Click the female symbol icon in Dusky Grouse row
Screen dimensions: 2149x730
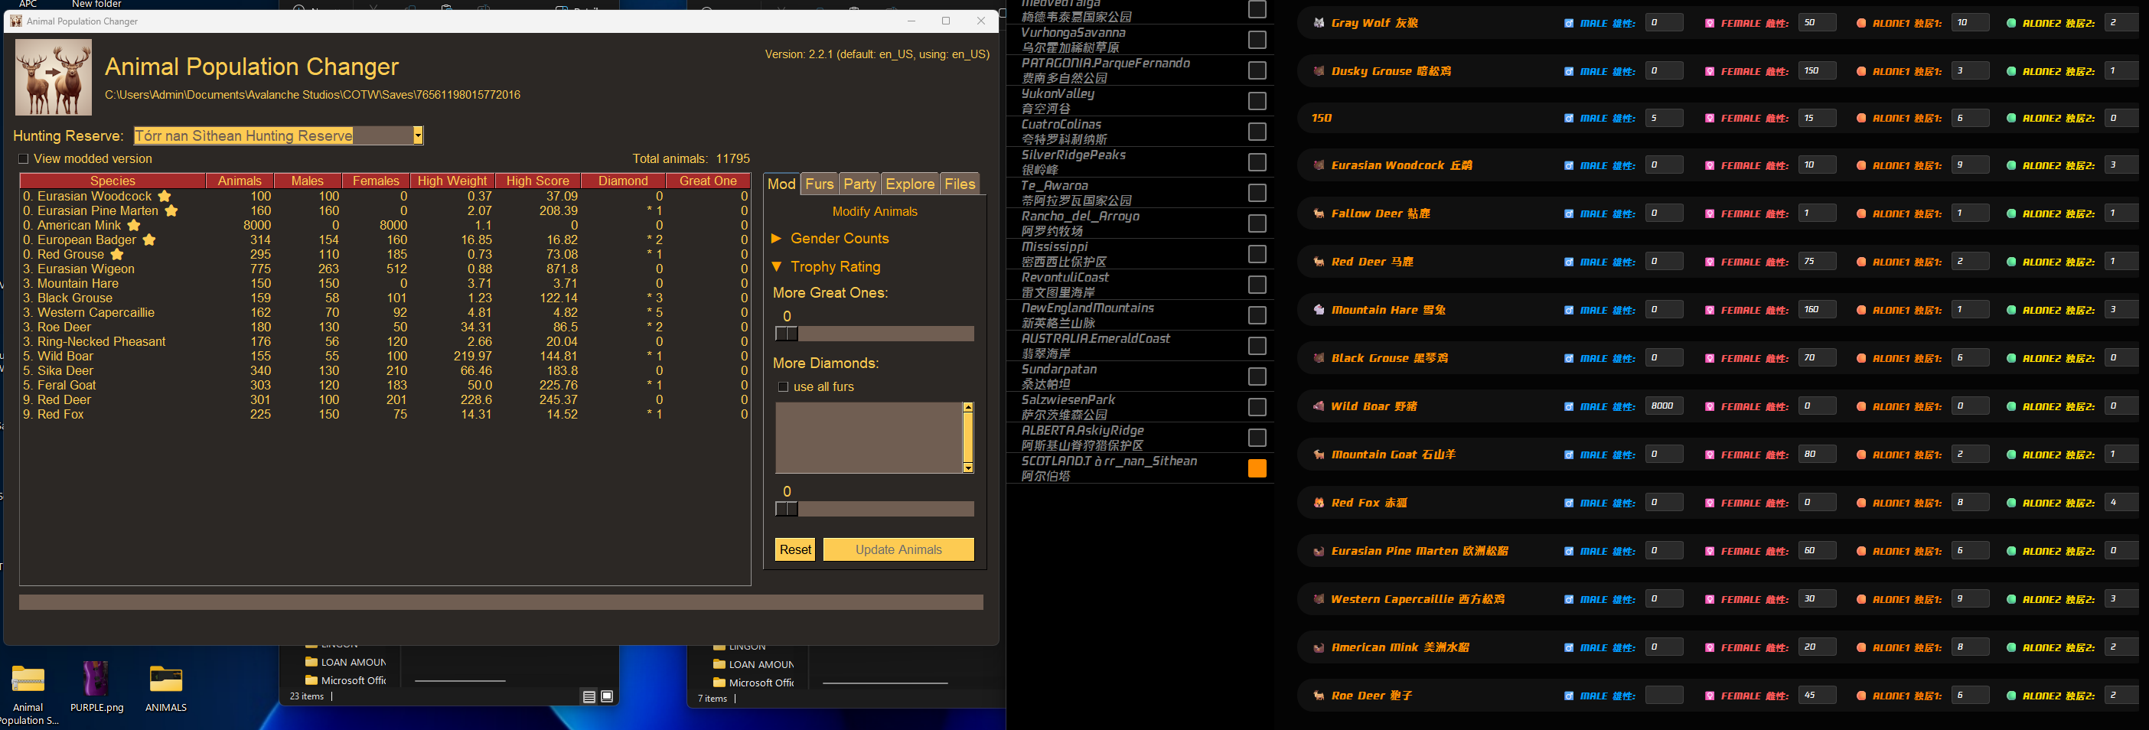point(1710,72)
